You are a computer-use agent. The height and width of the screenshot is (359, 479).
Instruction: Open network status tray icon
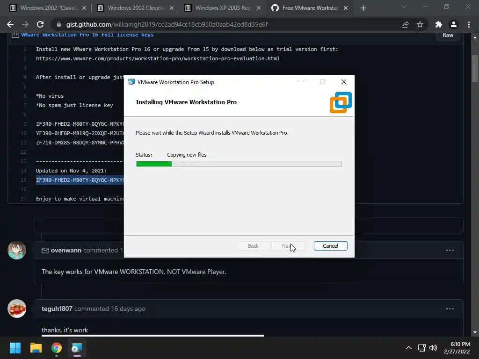click(422, 348)
